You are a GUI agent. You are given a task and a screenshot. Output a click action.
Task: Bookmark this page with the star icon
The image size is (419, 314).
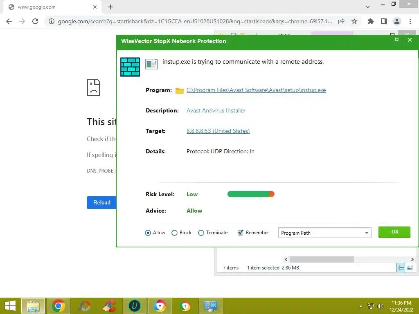coord(354,21)
